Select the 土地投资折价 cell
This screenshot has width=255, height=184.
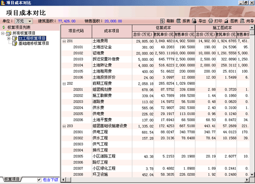tap(112, 77)
